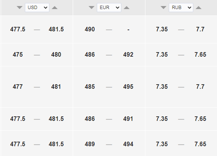Click the USD buy rate 475
Image resolution: width=217 pixels, height=156 pixels.
pyautogui.click(x=18, y=54)
